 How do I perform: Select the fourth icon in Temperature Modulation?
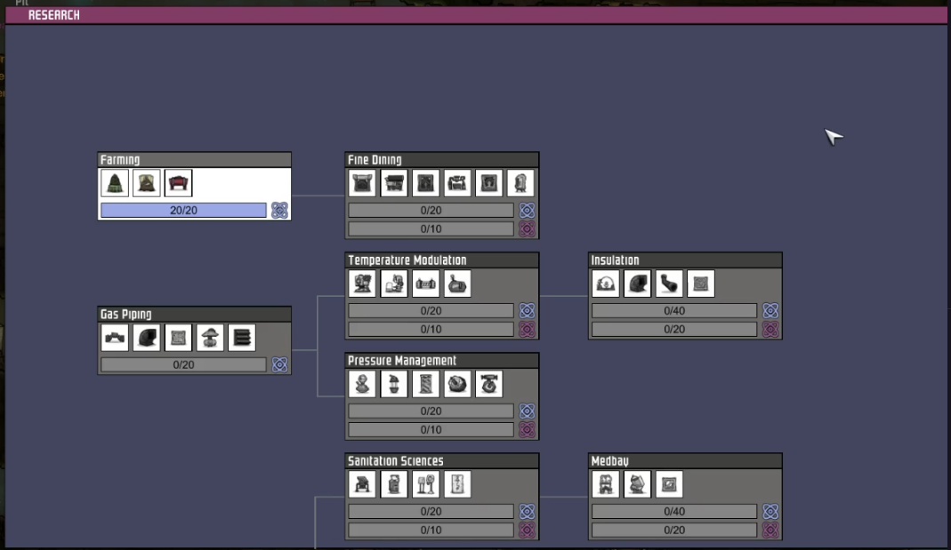point(456,283)
